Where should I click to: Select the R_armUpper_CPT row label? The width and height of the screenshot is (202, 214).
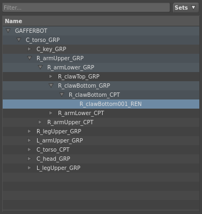pos(70,122)
